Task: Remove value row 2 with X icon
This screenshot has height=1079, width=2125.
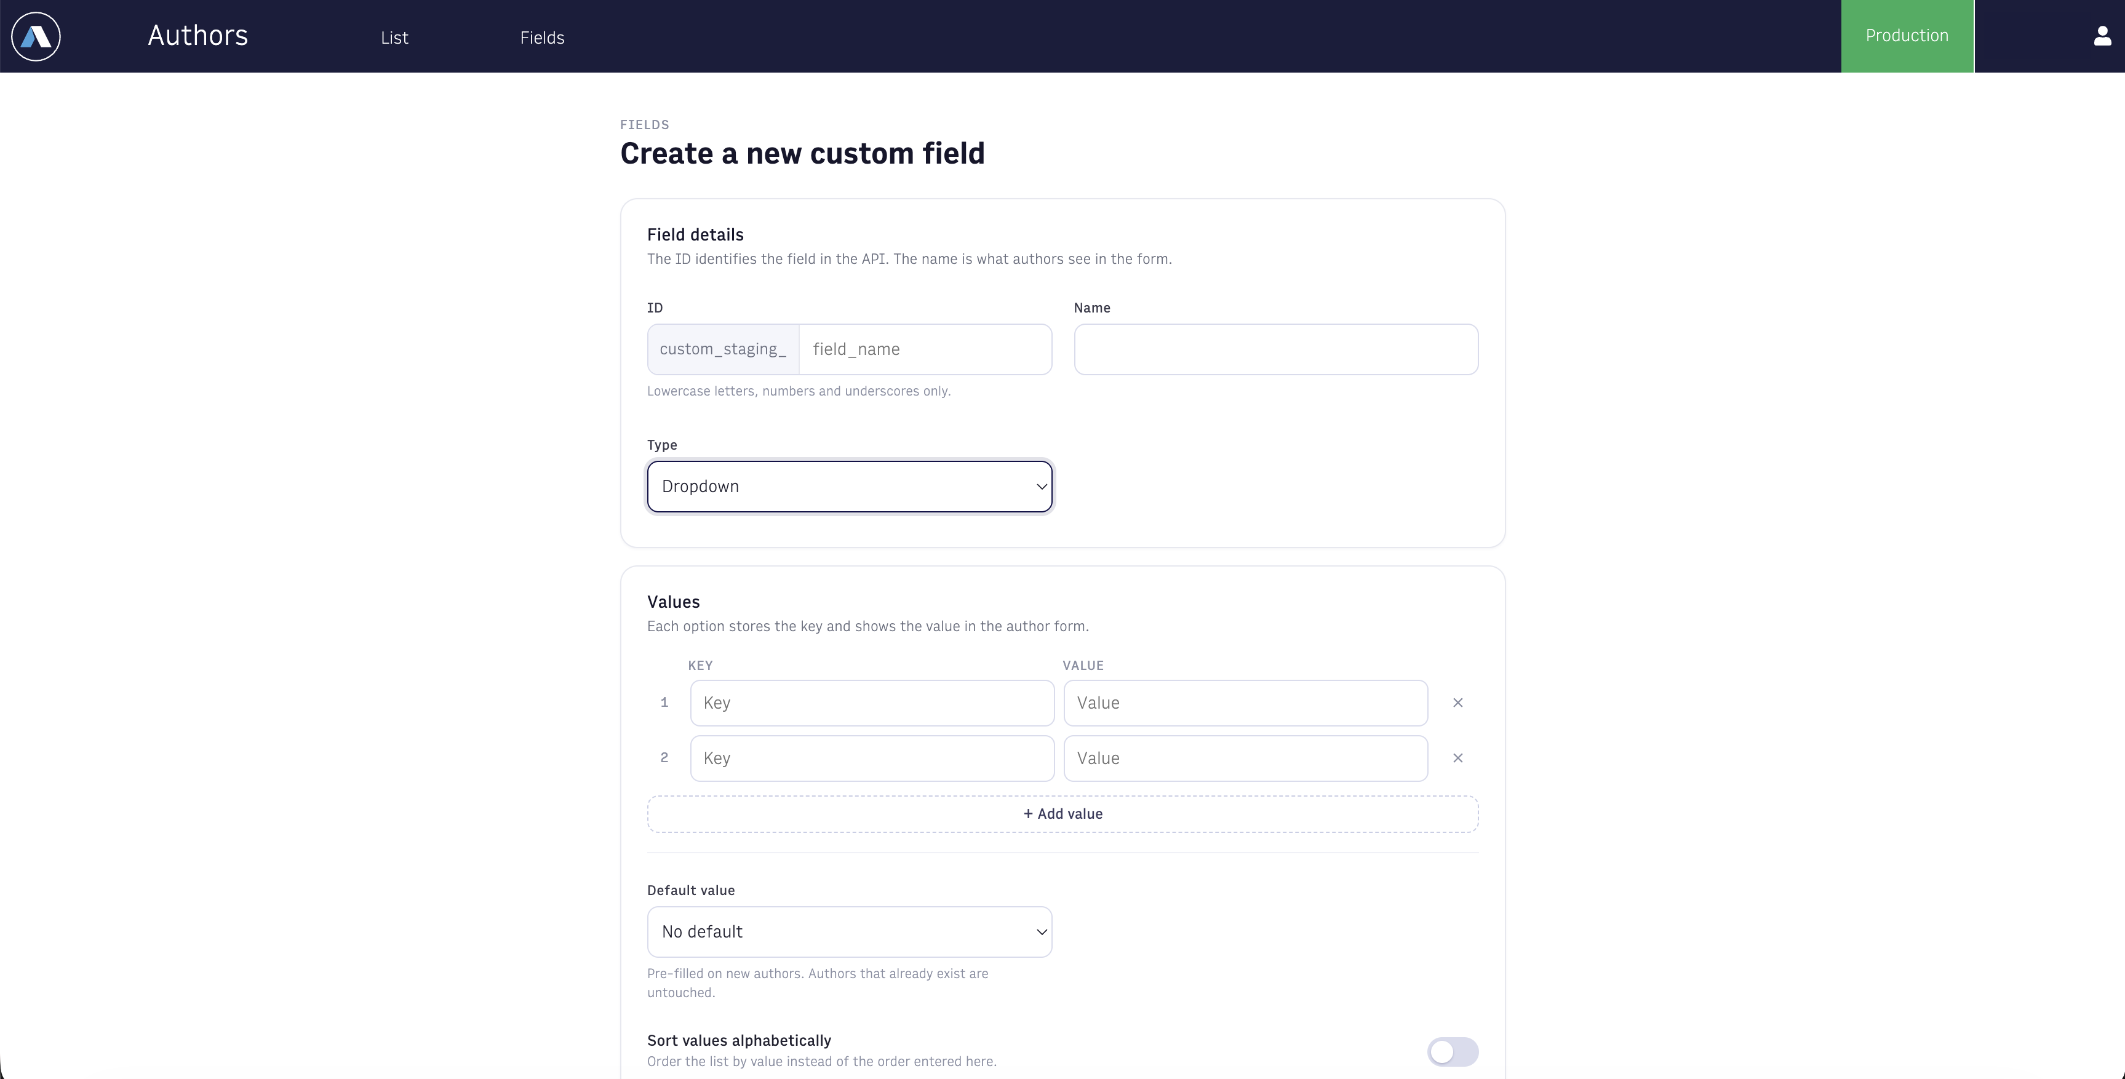Action: click(1457, 758)
